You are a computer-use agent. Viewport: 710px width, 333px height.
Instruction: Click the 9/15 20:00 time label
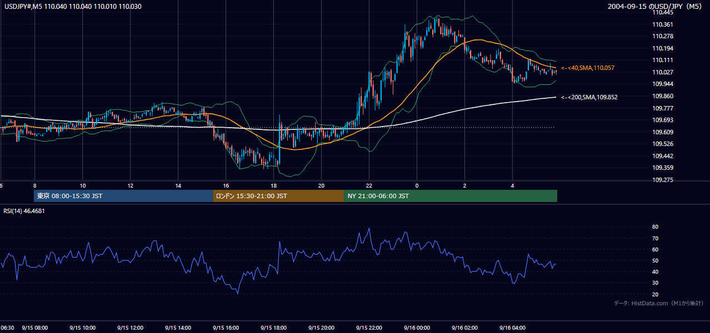point(321,327)
